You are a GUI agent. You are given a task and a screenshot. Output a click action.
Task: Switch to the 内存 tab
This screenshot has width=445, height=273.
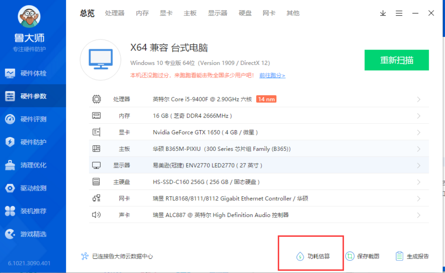click(142, 13)
